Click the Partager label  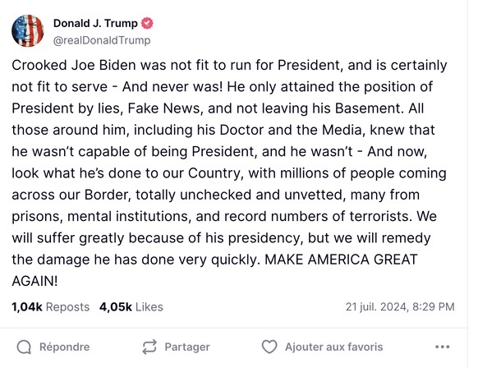[187, 347]
